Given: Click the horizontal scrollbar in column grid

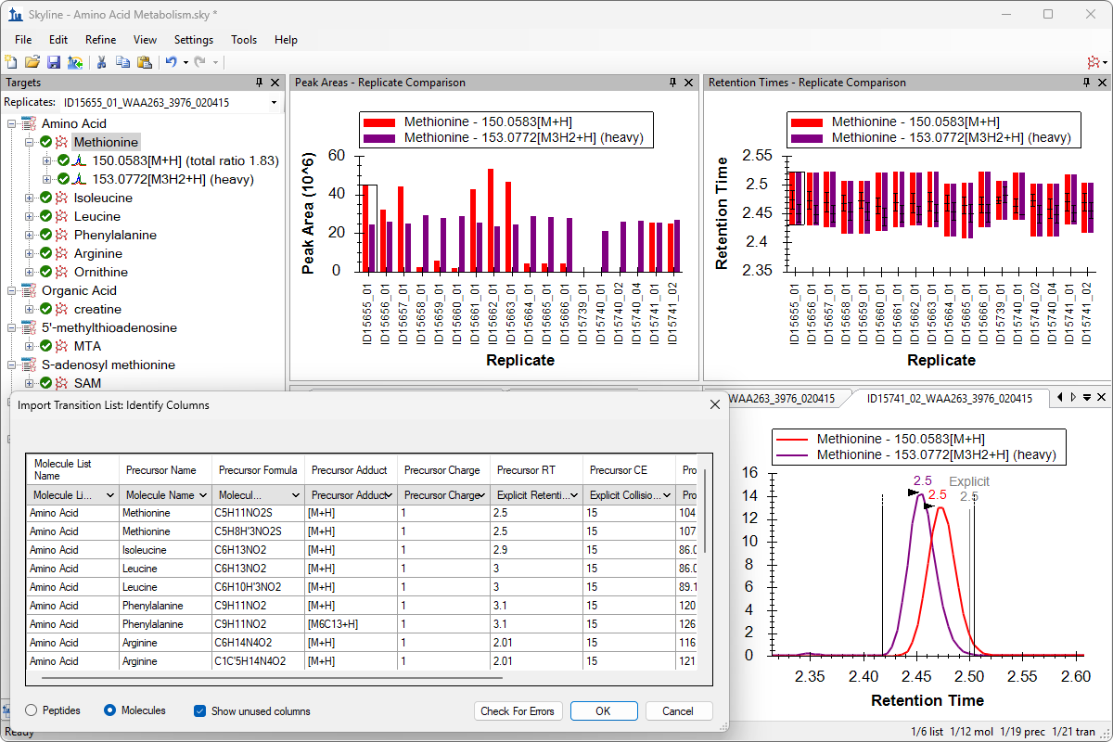Looking at the screenshot, I should 278,678.
